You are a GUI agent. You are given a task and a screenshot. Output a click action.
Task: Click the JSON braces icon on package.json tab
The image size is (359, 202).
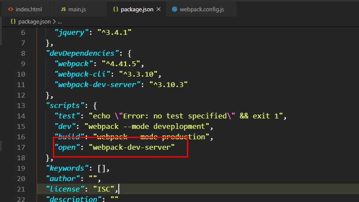point(116,9)
